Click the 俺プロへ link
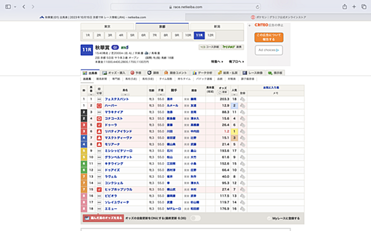 tap(236, 62)
